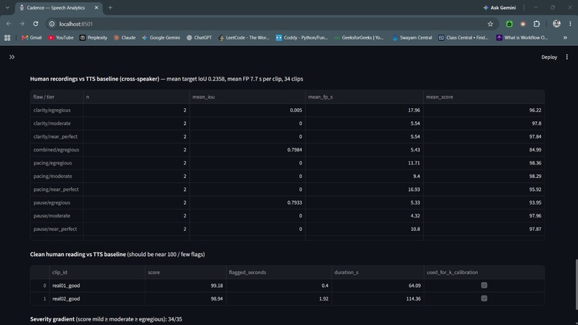This screenshot has height=325, width=578.
Task: Open the Claude bookmark
Action: pyautogui.click(x=125, y=37)
